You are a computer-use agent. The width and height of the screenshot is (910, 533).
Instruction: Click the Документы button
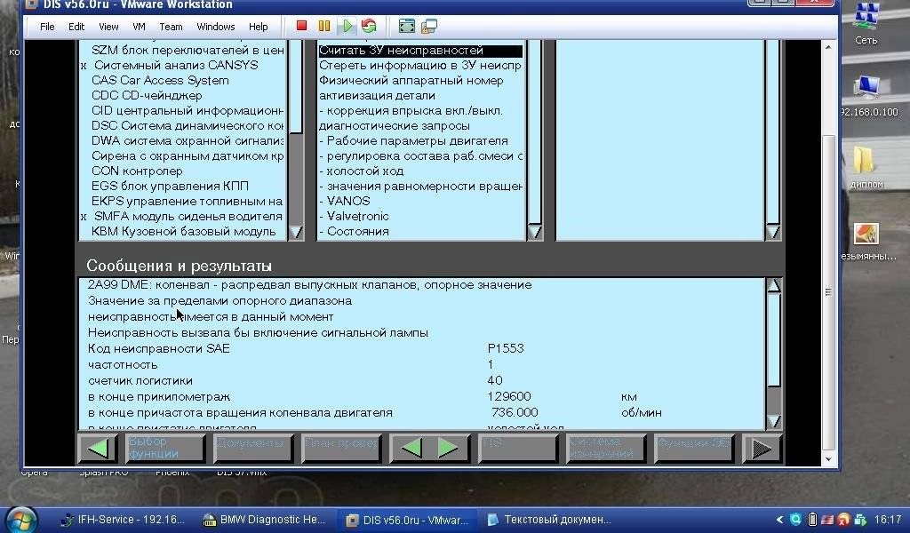coord(252,449)
